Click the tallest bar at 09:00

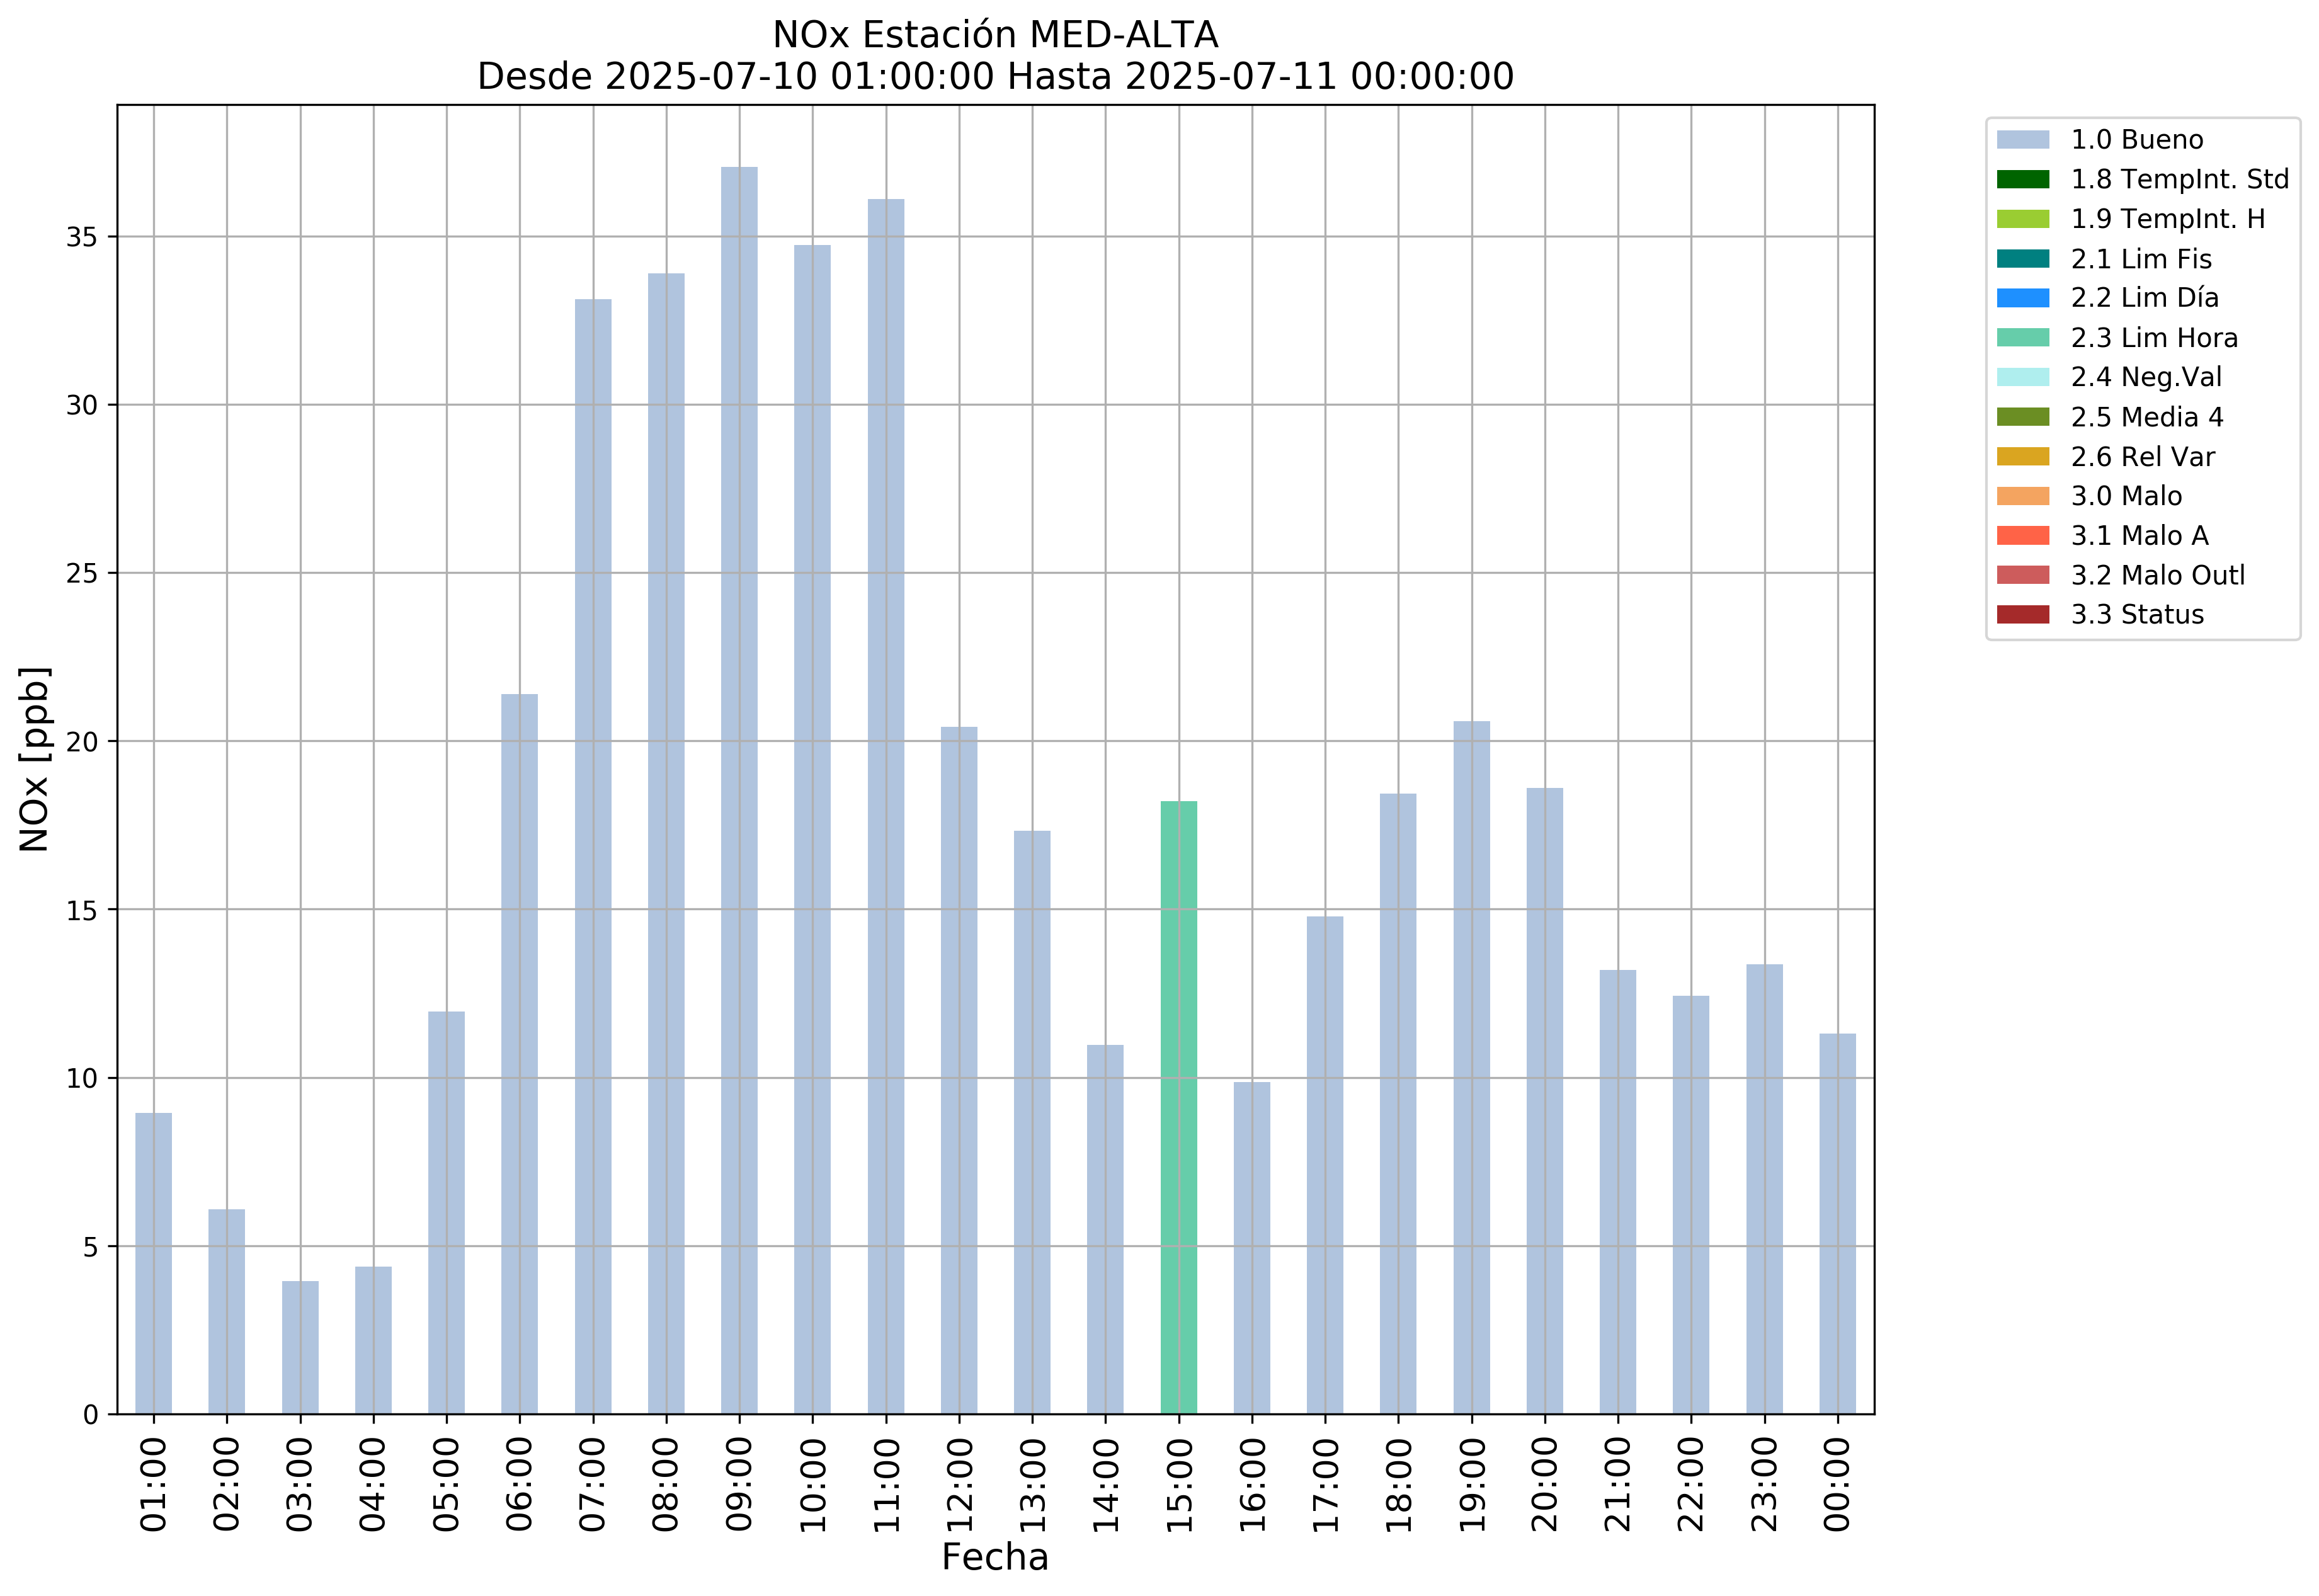click(x=739, y=790)
